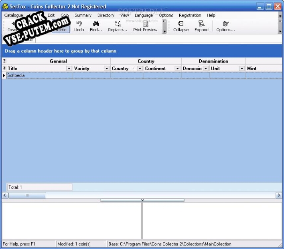Open the Country column filter dropdown
284x249 pixels.
click(140, 69)
